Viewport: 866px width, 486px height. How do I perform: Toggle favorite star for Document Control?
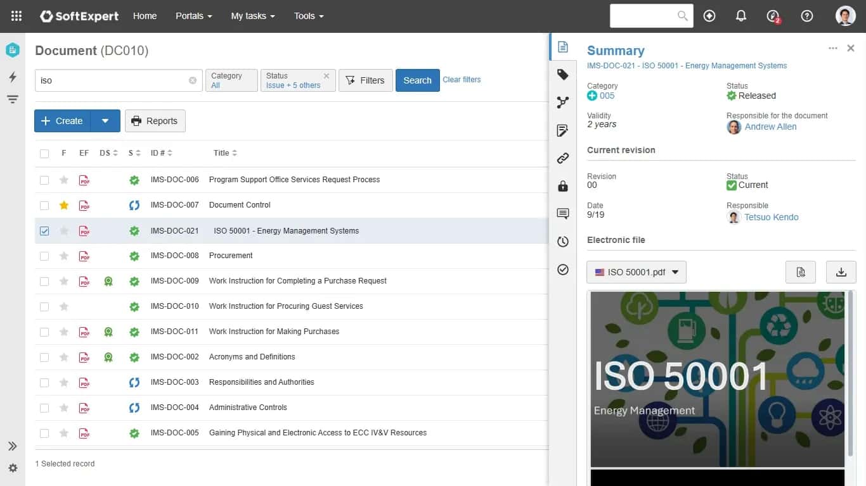[x=63, y=205]
